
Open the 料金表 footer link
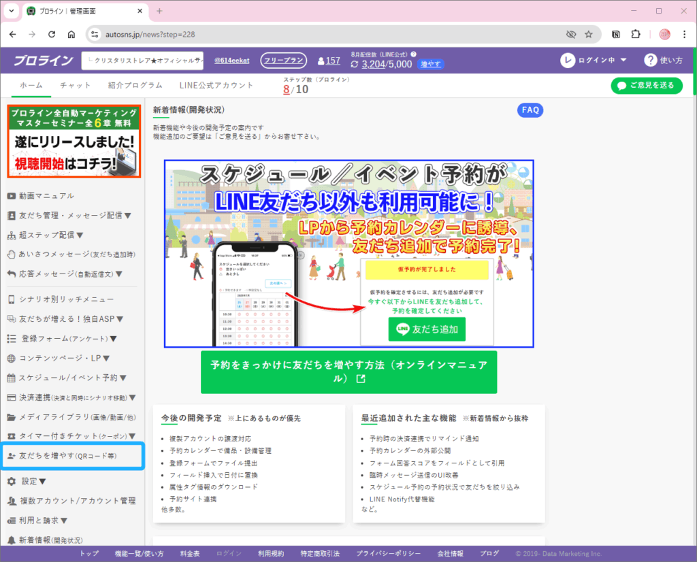click(x=190, y=554)
